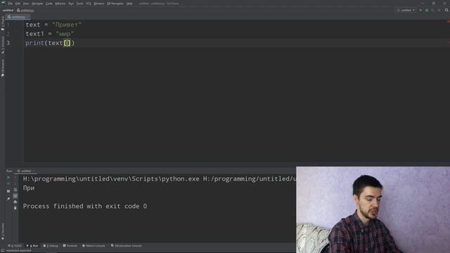Viewport: 450px width, 253px height.
Task: Select the untitled.py editor tab
Action: [18, 17]
